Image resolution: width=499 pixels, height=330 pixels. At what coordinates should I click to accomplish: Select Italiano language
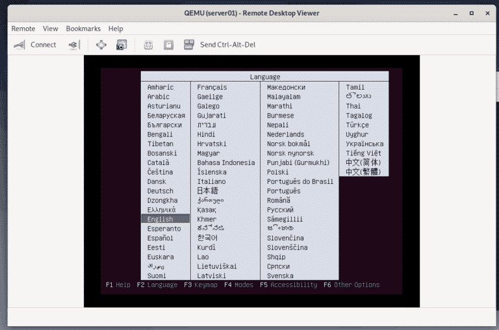pos(211,181)
